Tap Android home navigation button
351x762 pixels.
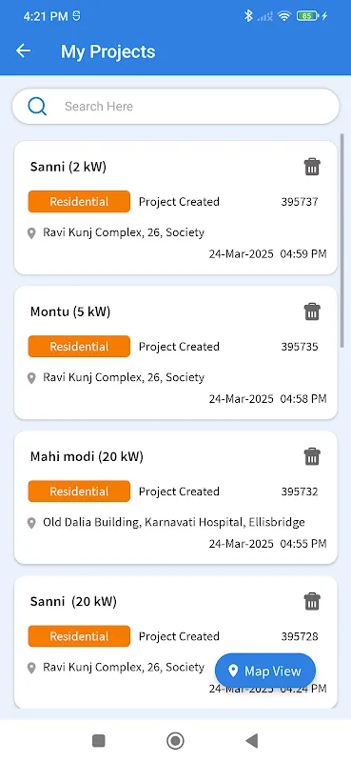pyautogui.click(x=175, y=741)
